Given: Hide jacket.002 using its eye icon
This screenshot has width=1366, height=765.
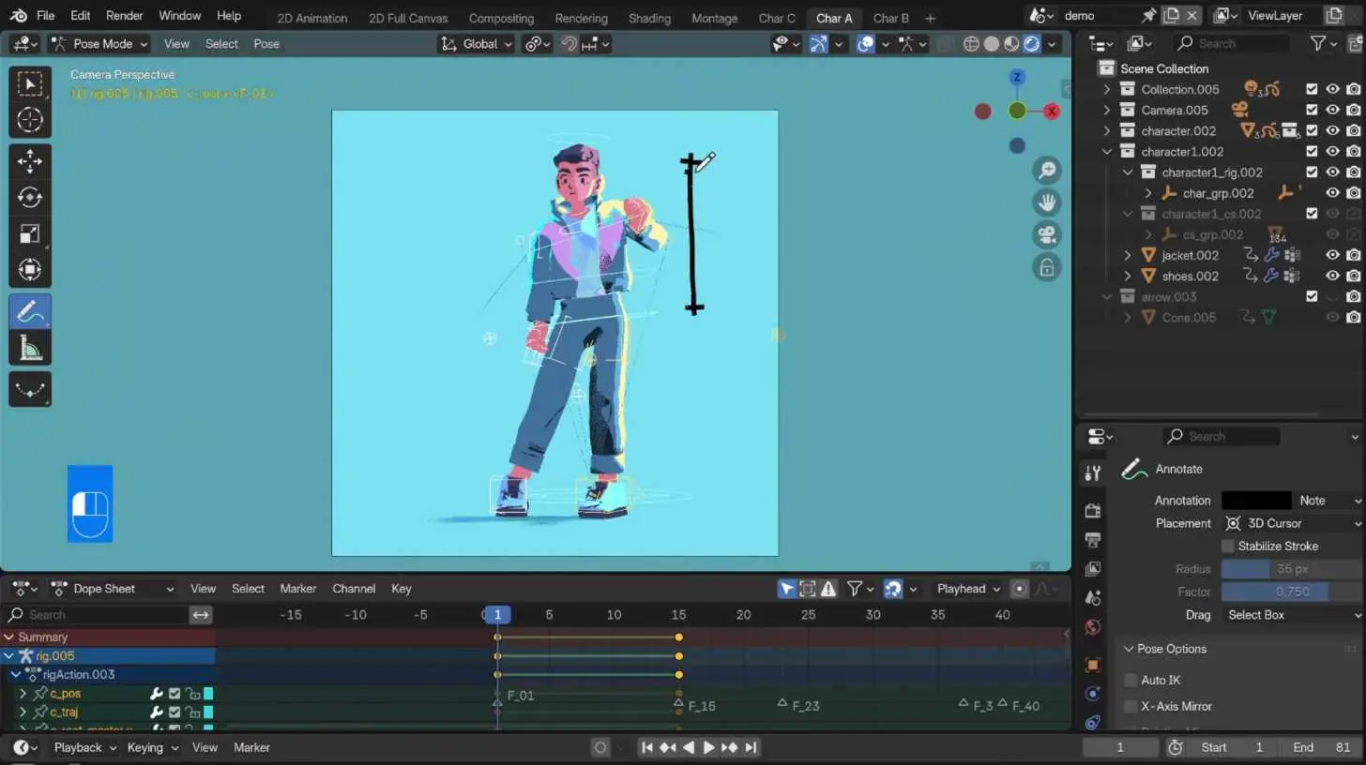Looking at the screenshot, I should click(1332, 254).
